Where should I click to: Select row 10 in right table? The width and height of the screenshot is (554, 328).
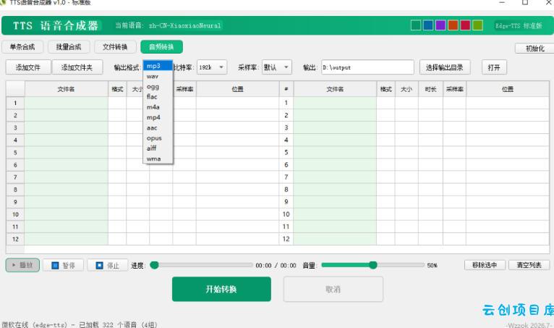(286, 214)
